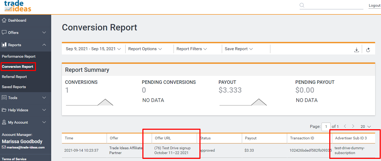Click the account manager email address
The width and height of the screenshot is (381, 161).
coord(26,147)
